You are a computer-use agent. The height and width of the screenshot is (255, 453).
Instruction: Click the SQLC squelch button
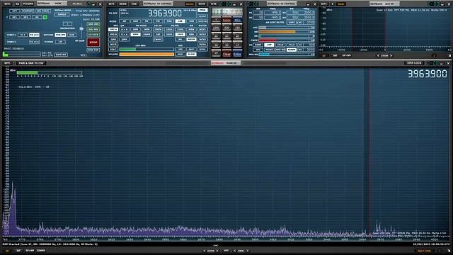pos(113,50)
